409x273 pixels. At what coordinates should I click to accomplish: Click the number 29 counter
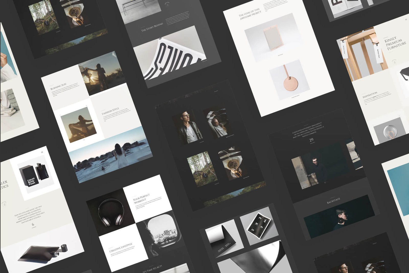point(311,140)
